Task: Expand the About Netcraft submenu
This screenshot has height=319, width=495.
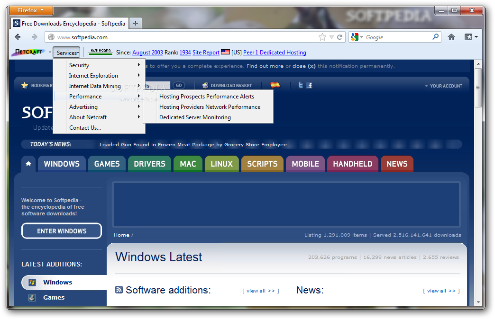Action: [x=99, y=117]
